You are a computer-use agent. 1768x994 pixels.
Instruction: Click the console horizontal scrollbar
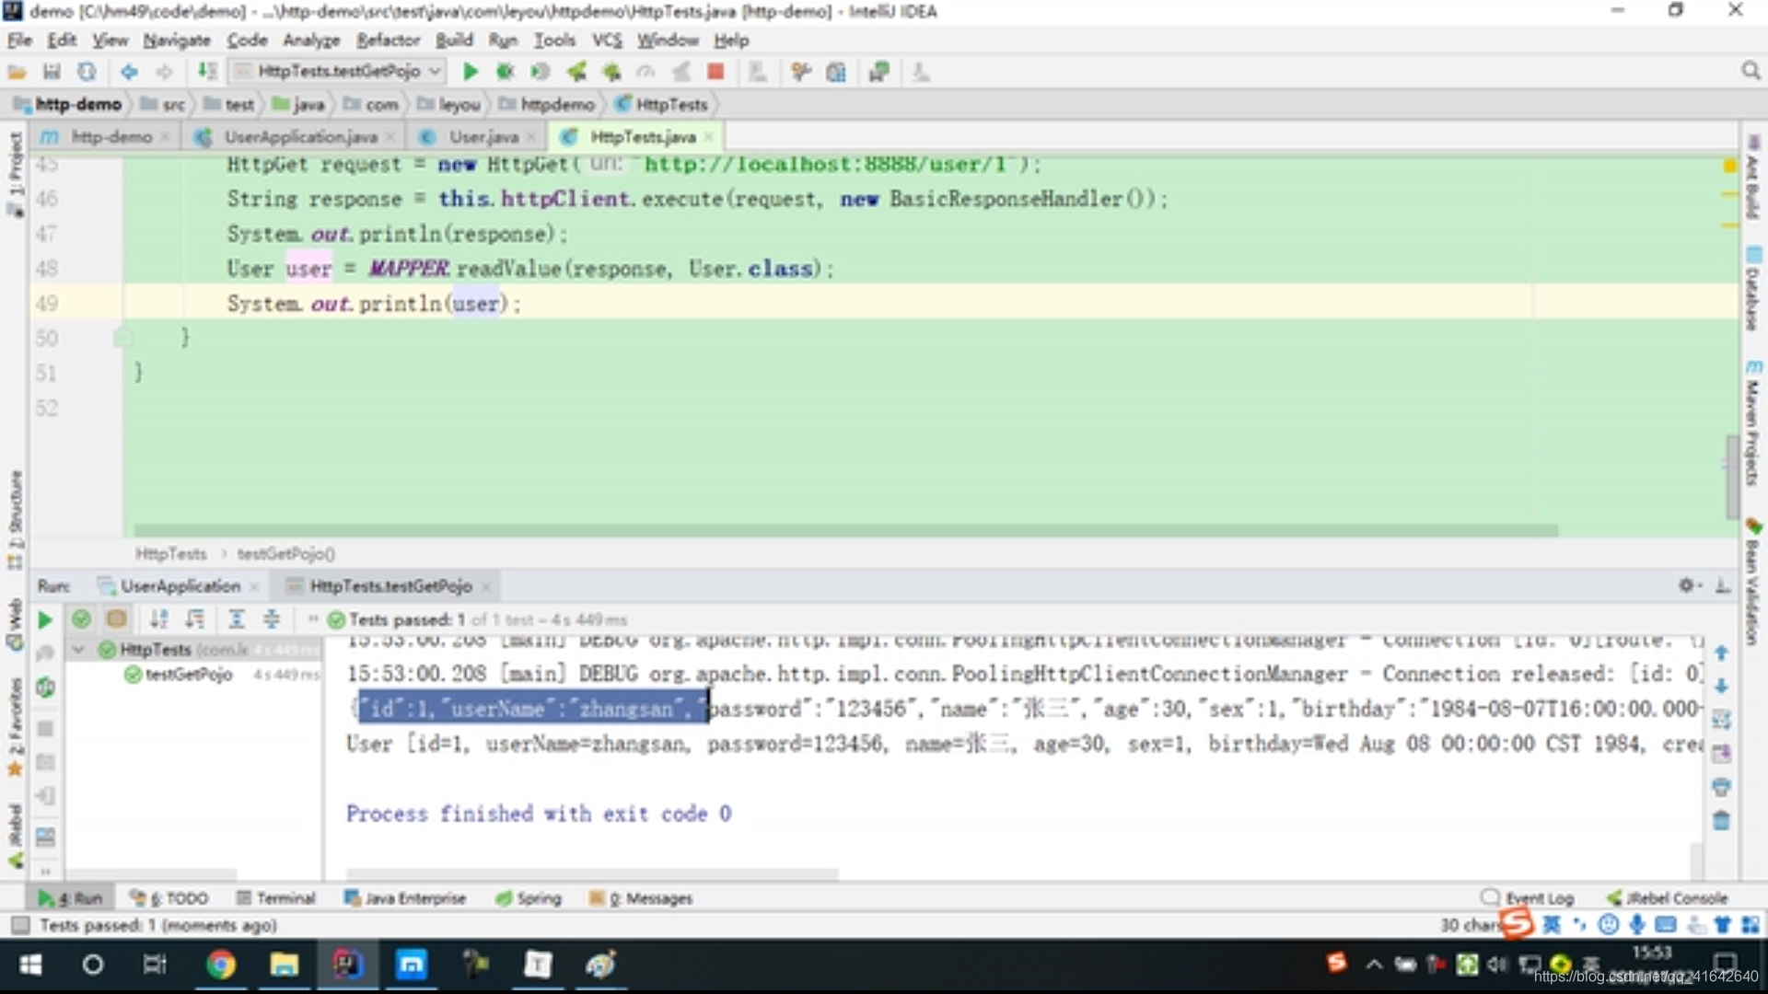pos(592,873)
